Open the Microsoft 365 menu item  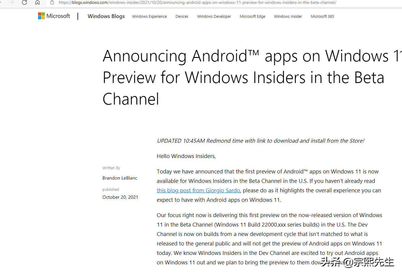pyautogui.click(x=322, y=17)
